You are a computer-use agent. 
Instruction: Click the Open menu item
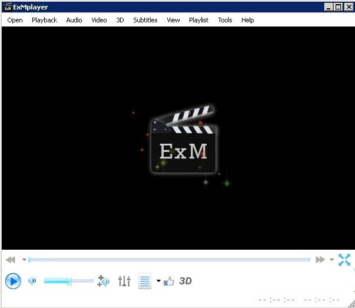tap(15, 20)
